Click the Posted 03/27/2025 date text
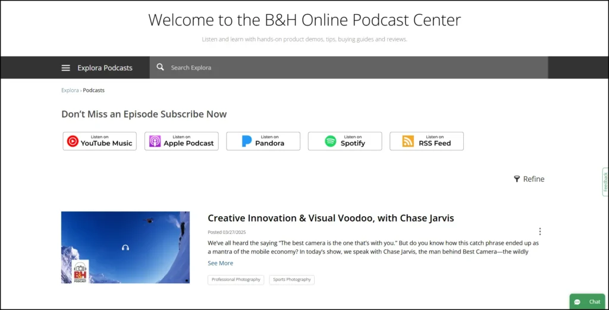609x310 pixels. coord(227,232)
